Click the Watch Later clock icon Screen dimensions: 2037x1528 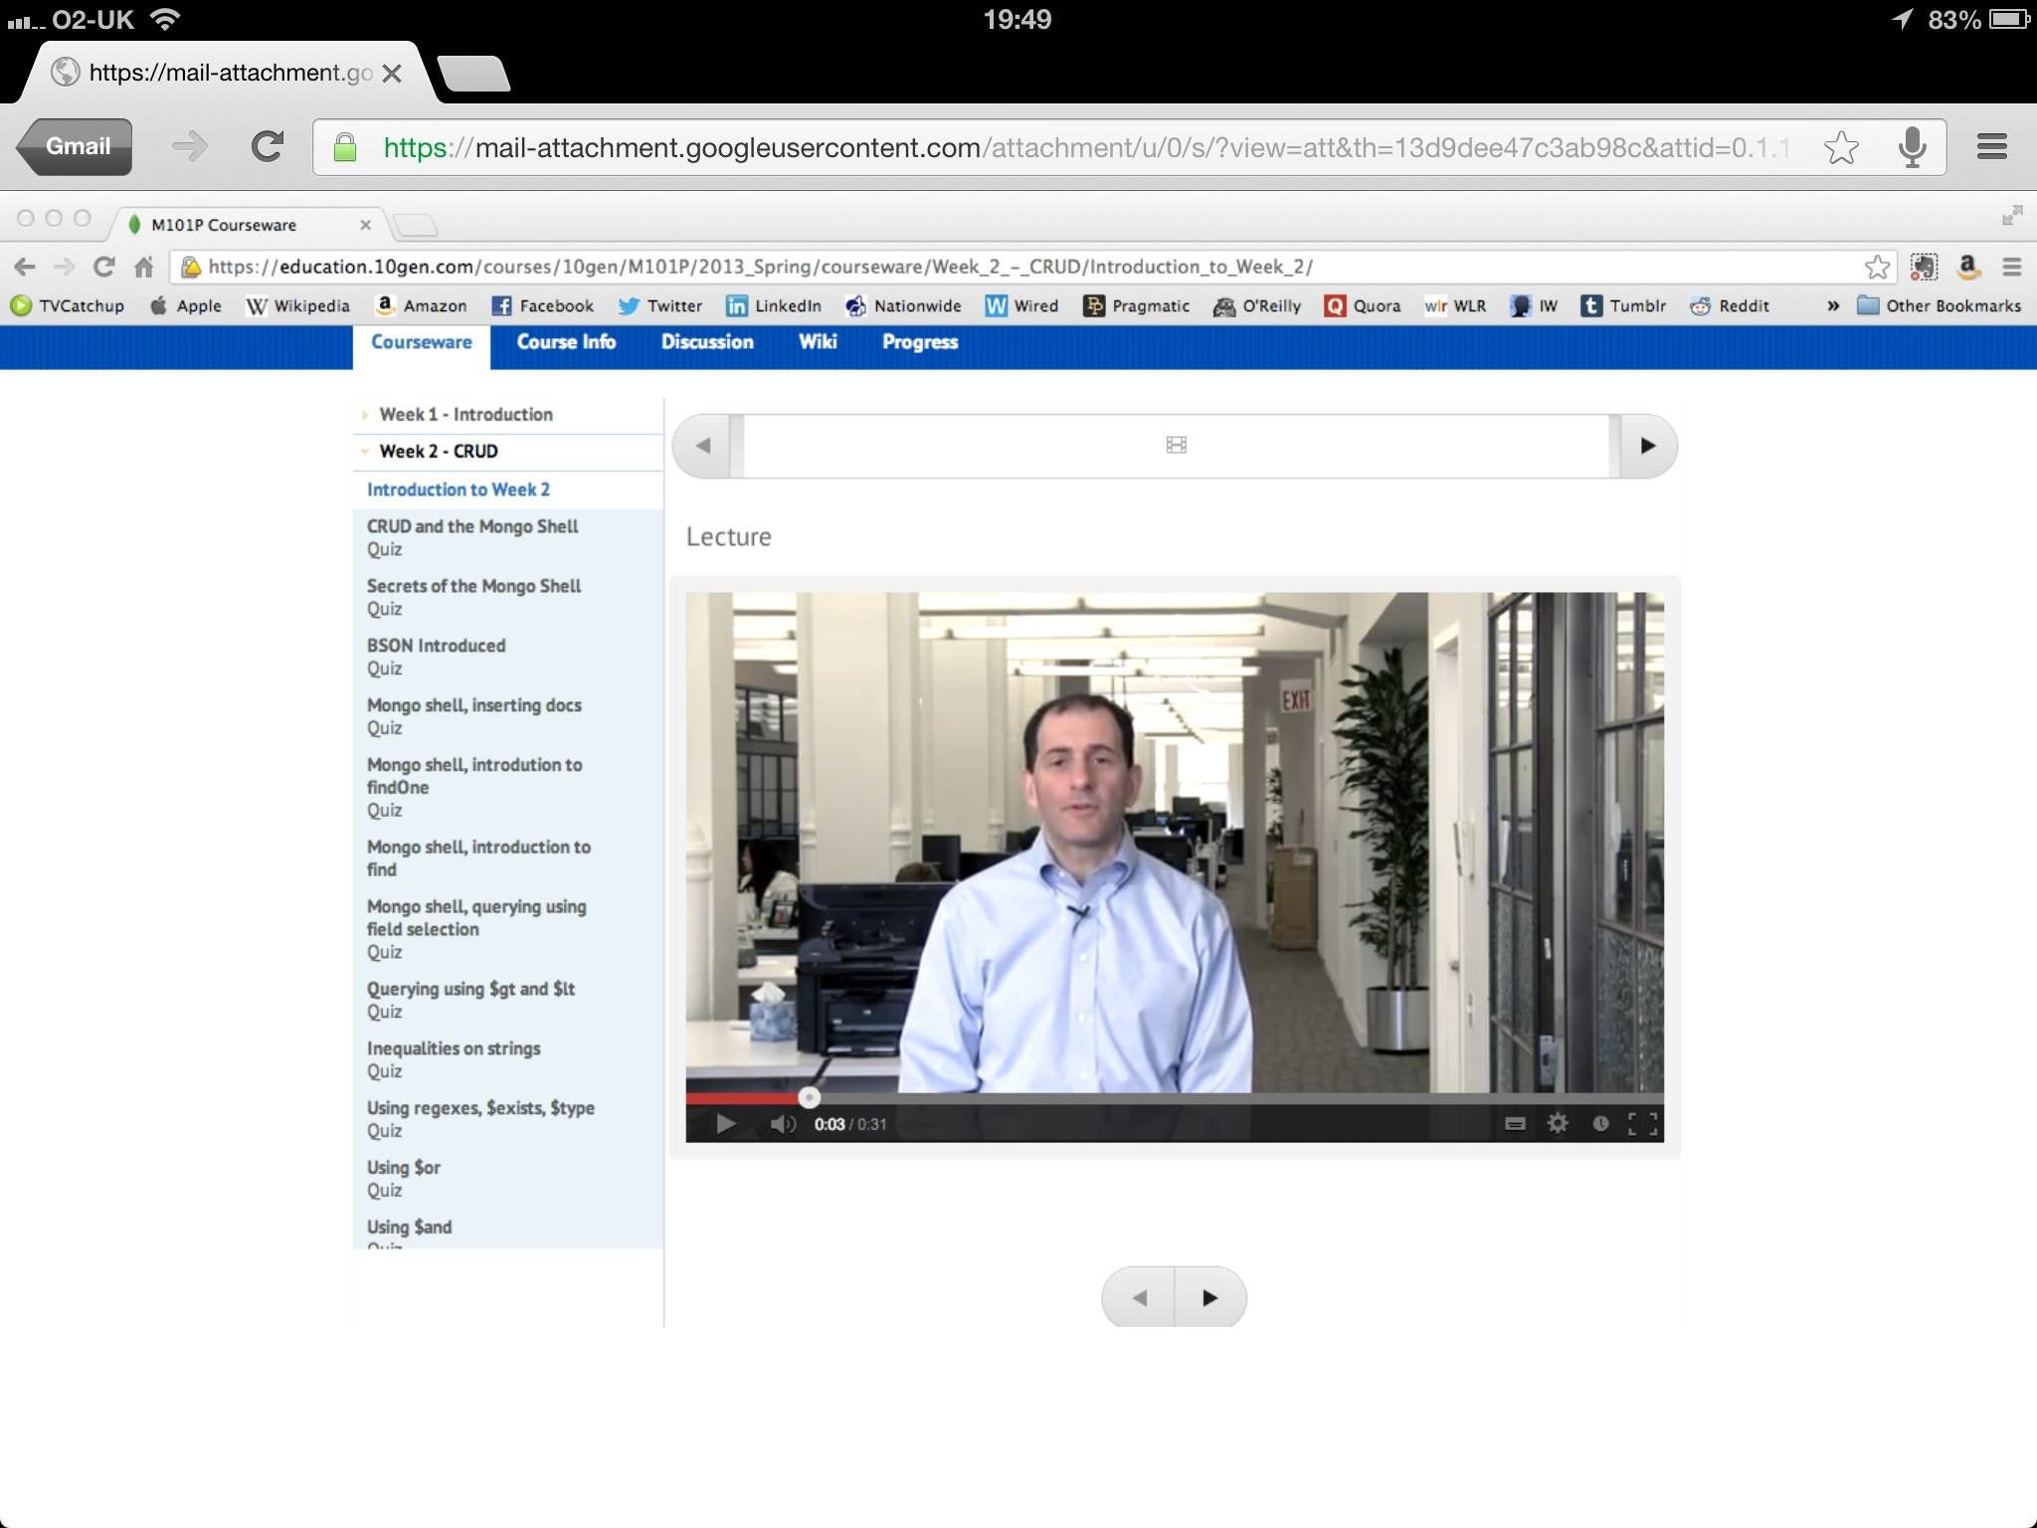click(x=1600, y=1123)
